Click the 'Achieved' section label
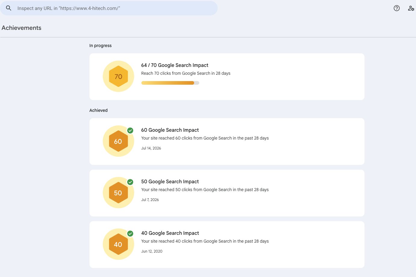The image size is (416, 277). 99,110
